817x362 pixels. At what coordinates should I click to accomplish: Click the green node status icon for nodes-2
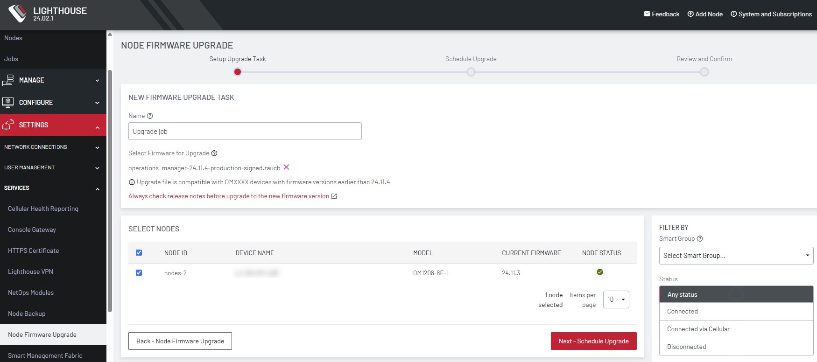pyautogui.click(x=600, y=272)
